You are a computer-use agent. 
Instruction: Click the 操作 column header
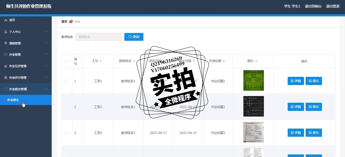304,61
